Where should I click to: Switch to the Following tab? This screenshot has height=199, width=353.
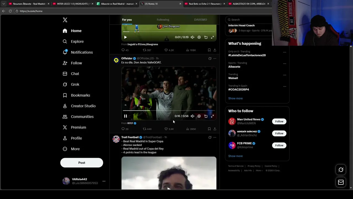(x=163, y=20)
